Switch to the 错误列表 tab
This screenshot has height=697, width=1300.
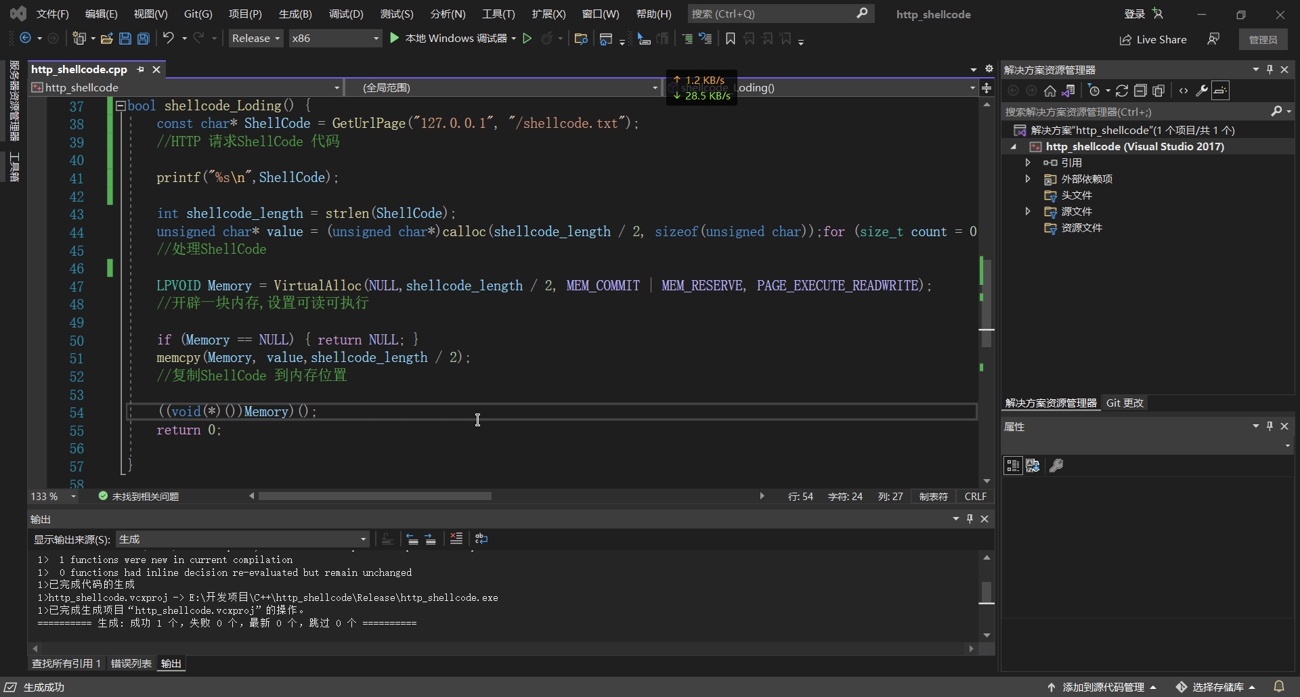(131, 664)
